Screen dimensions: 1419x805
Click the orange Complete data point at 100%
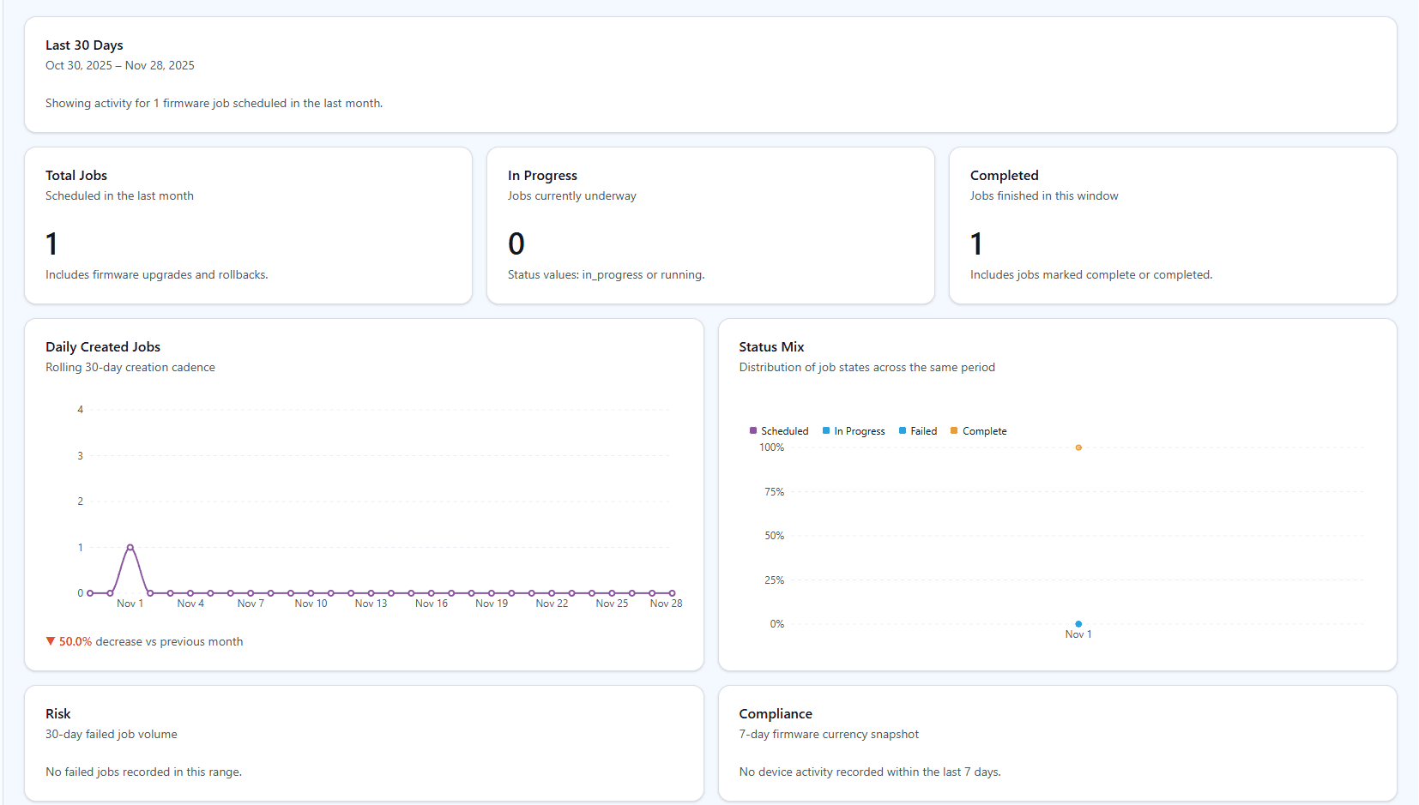1078,447
